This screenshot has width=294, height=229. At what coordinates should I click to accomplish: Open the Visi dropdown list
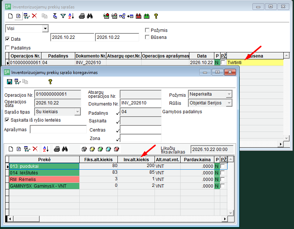click(45, 29)
